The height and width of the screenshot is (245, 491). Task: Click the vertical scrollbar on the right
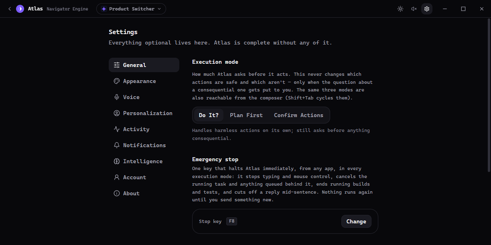click(x=488, y=95)
